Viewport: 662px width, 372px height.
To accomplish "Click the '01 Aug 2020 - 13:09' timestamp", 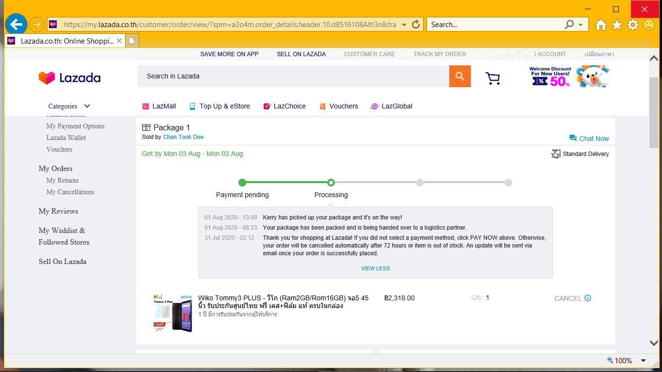I will (x=231, y=217).
